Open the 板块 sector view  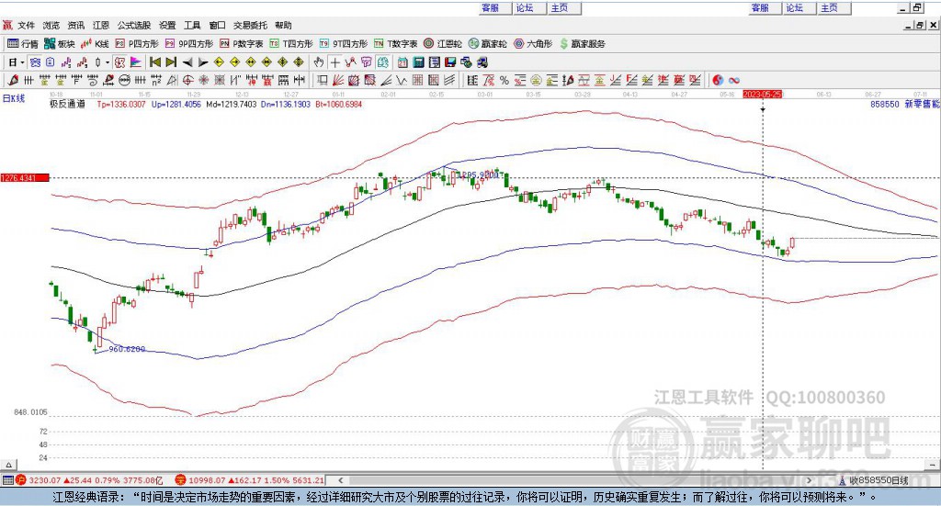60,44
